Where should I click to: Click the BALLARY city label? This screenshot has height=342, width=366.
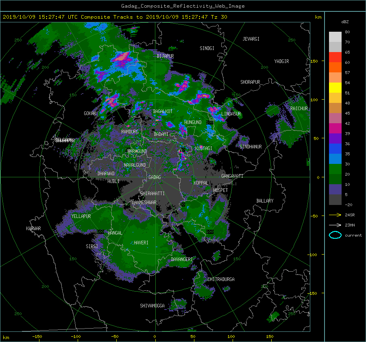point(265,201)
